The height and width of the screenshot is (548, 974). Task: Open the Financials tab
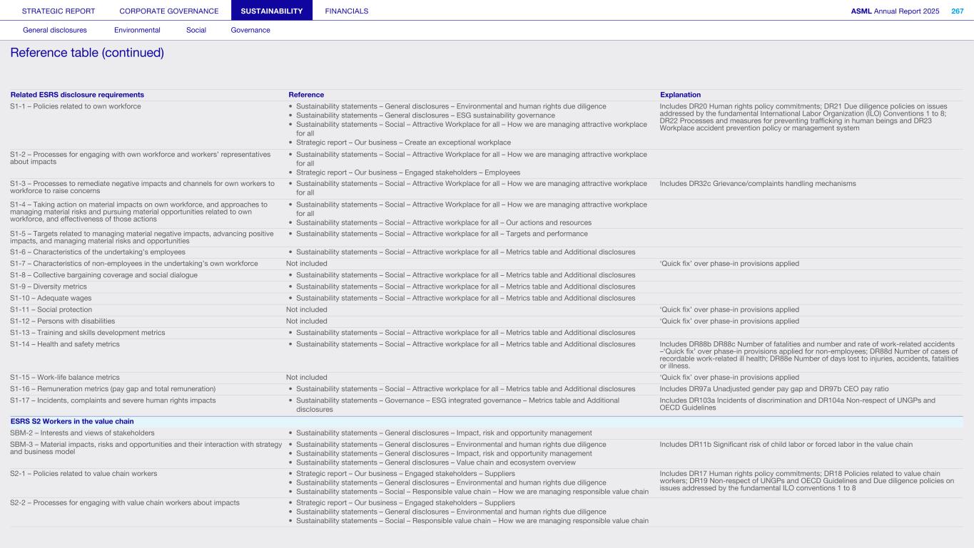347,11
